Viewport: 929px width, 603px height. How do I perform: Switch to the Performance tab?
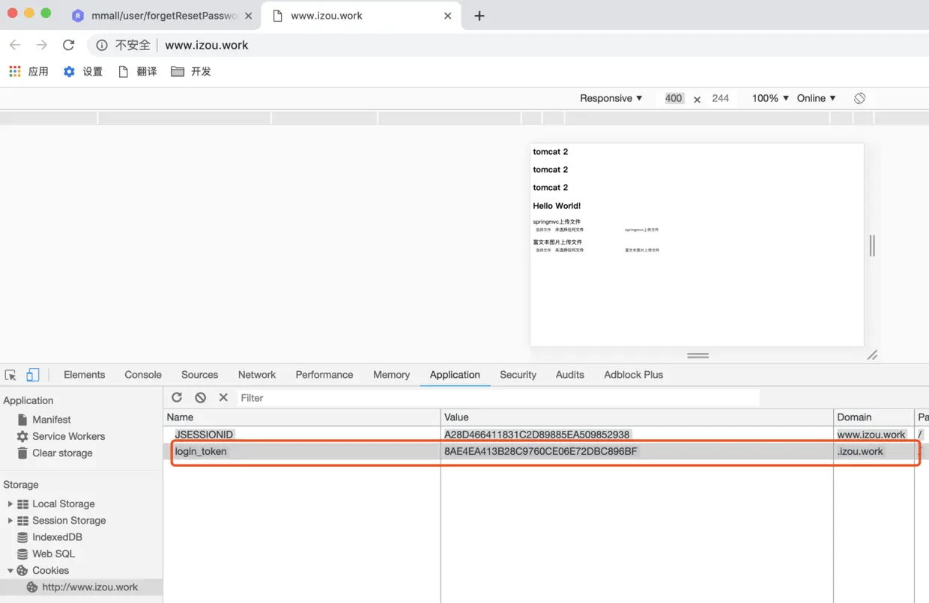point(324,375)
